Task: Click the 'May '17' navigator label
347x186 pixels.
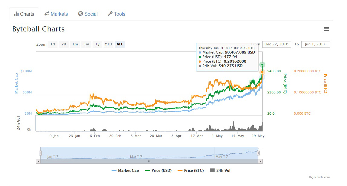Action: pyautogui.click(x=221, y=157)
